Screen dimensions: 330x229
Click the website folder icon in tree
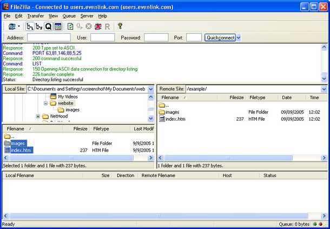pyautogui.click(x=53, y=103)
